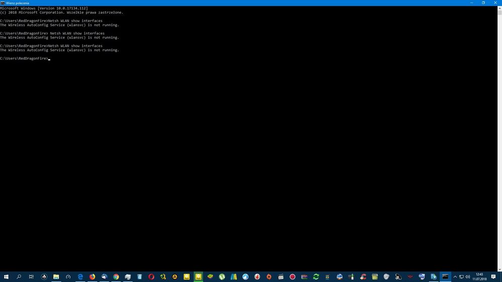The height and width of the screenshot is (282, 502).
Task: Close the Wiersz polecenia window
Action: point(495,3)
